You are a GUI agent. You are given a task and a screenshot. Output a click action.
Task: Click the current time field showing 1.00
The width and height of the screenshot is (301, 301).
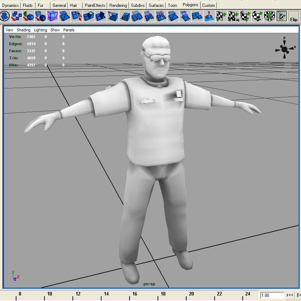[x=272, y=295]
